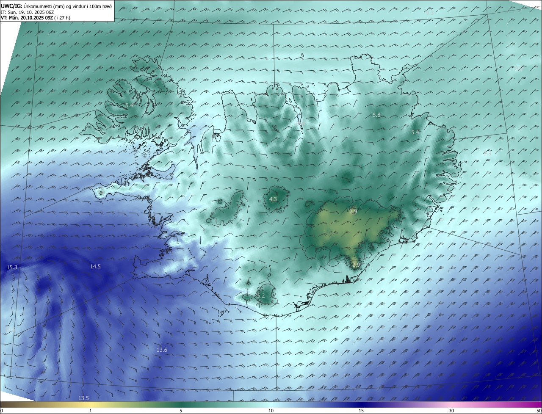
Task: Click the 'UWC/IG:' source label
Action: pyautogui.click(x=11, y=6)
